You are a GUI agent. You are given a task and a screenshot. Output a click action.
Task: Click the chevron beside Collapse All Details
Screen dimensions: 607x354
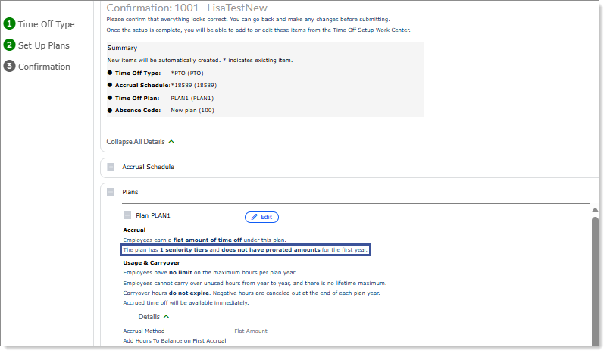171,141
